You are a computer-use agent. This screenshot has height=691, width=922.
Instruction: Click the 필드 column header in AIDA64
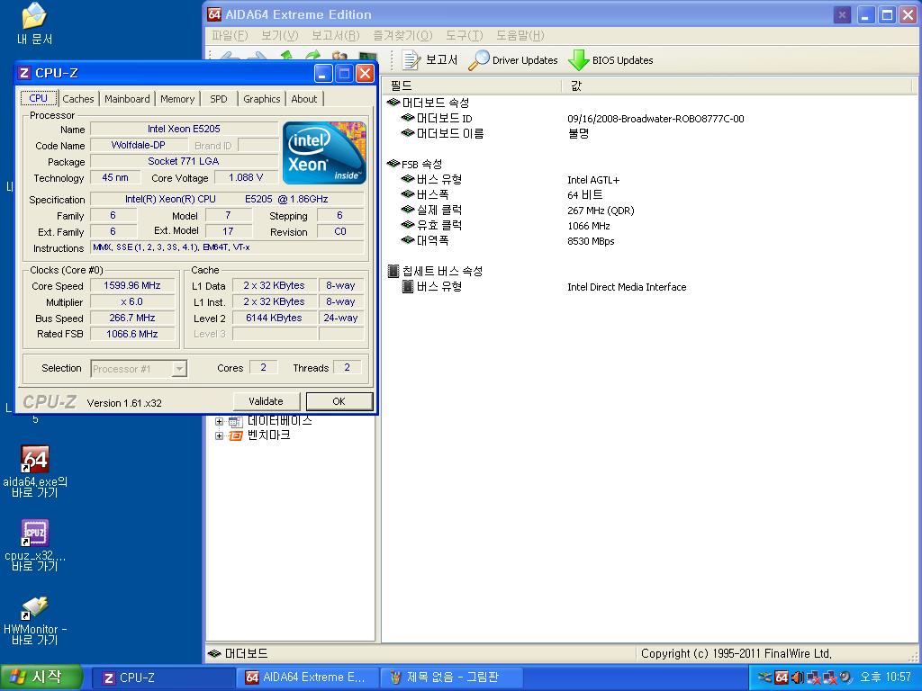[472, 85]
